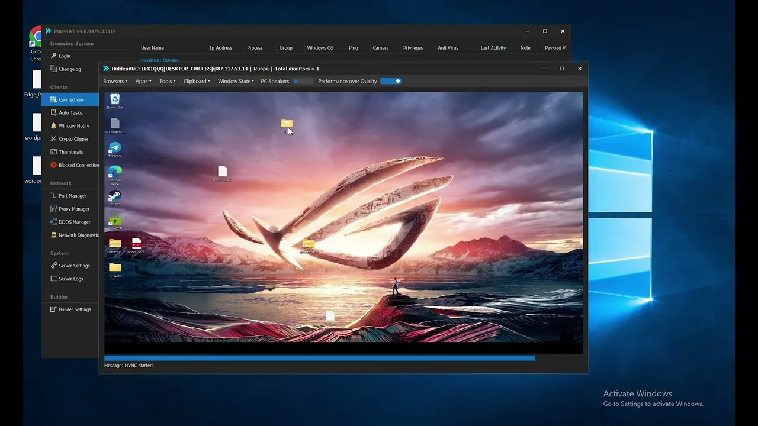Open the folder under the mouse cursor

point(287,124)
